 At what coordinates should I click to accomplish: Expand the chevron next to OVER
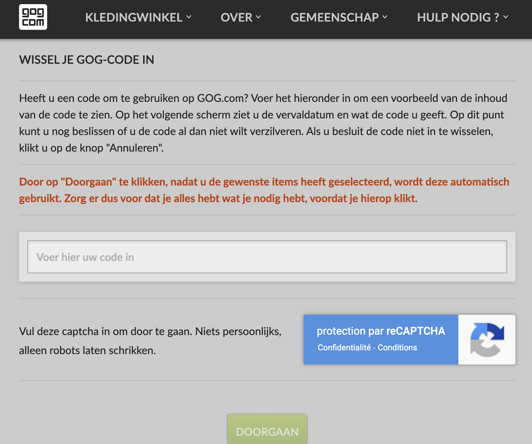[x=258, y=17]
